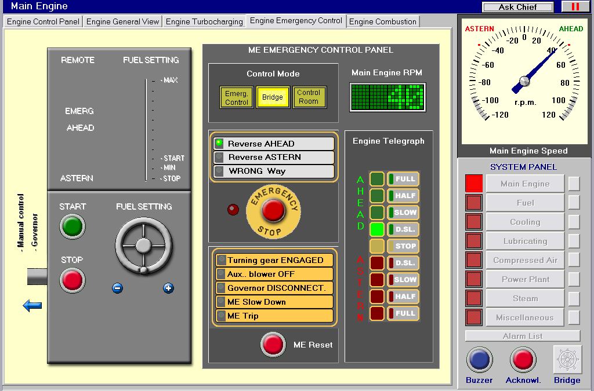Click the lit Ahead D.SL. telegraph lamp
Image resolution: width=594 pixels, height=391 pixels.
pyautogui.click(x=377, y=229)
